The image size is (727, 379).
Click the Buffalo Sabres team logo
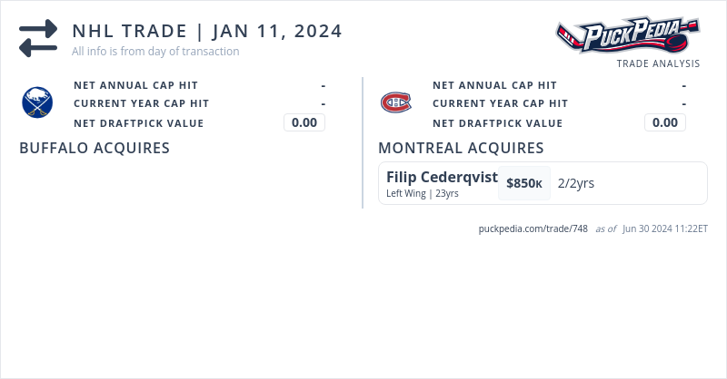(37, 102)
